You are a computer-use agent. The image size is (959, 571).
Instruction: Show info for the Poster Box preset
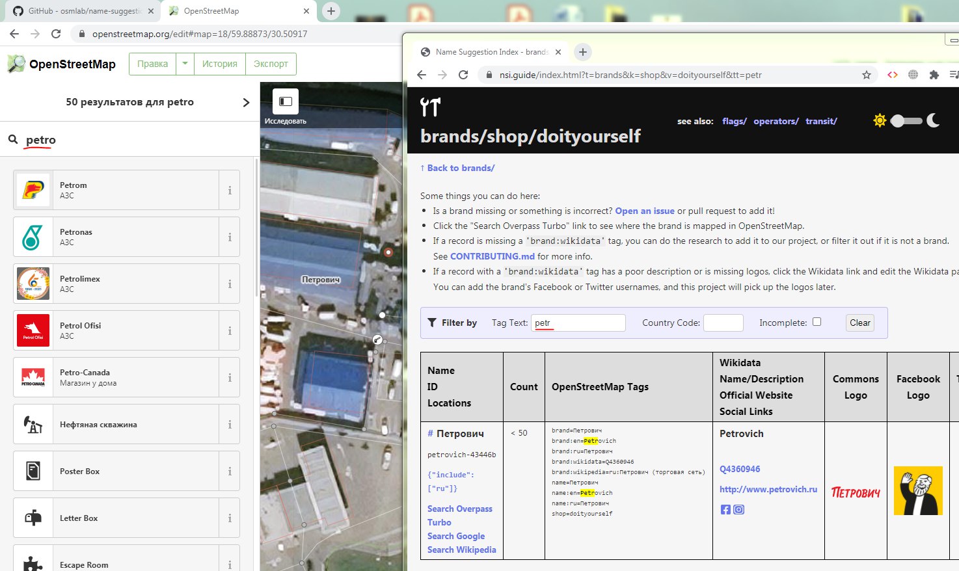(230, 471)
